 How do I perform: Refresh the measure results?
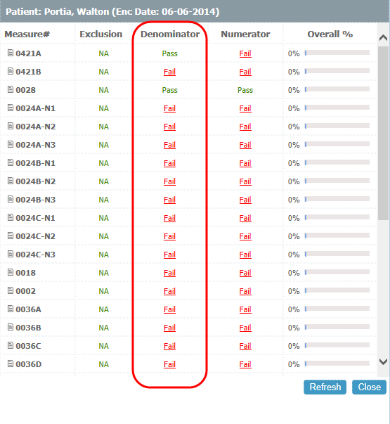click(x=325, y=387)
